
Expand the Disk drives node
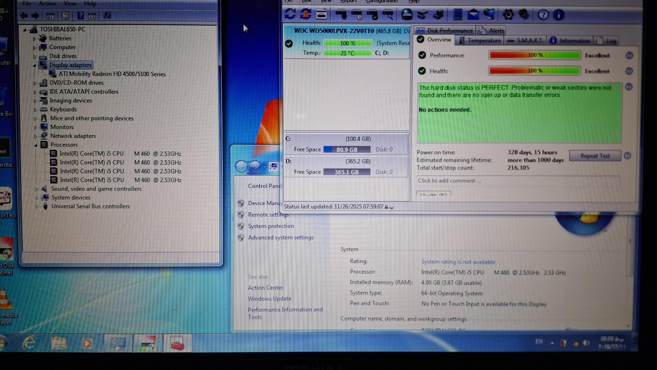coord(35,57)
